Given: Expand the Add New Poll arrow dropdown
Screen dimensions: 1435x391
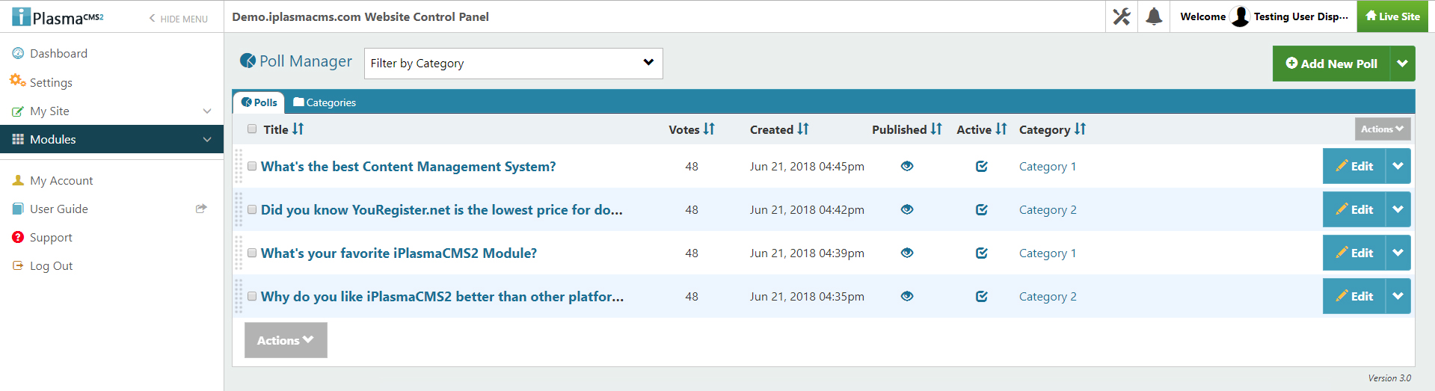Looking at the screenshot, I should click(1402, 64).
